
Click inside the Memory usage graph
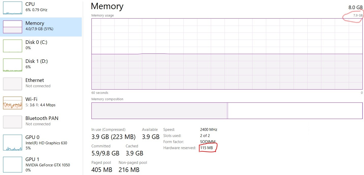[227, 54]
